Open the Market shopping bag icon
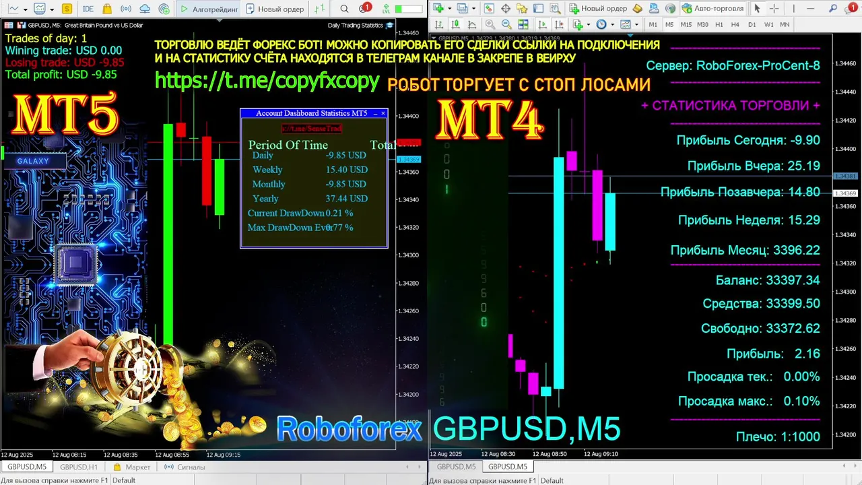The height and width of the screenshot is (485, 862). click(x=107, y=9)
